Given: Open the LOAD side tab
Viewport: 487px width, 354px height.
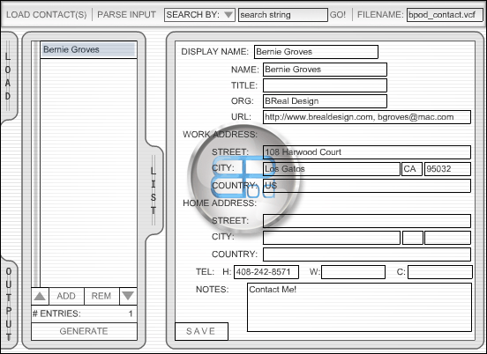Looking at the screenshot, I should coord(8,77).
